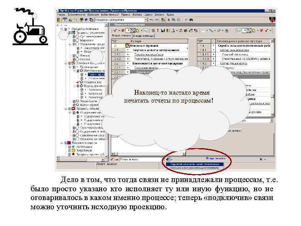
Task: Choose second entry in bottom popup menu
Action: tap(194, 167)
